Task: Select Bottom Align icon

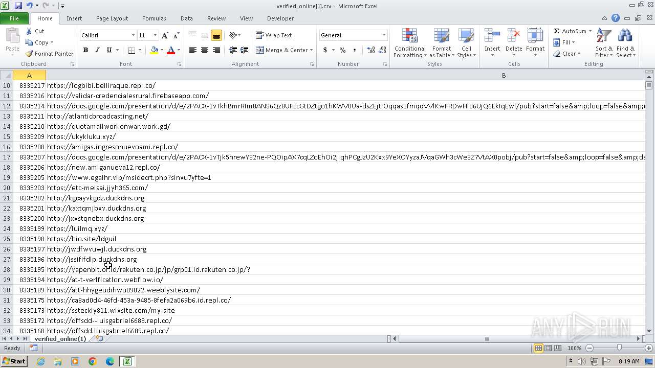Action: (x=216, y=35)
